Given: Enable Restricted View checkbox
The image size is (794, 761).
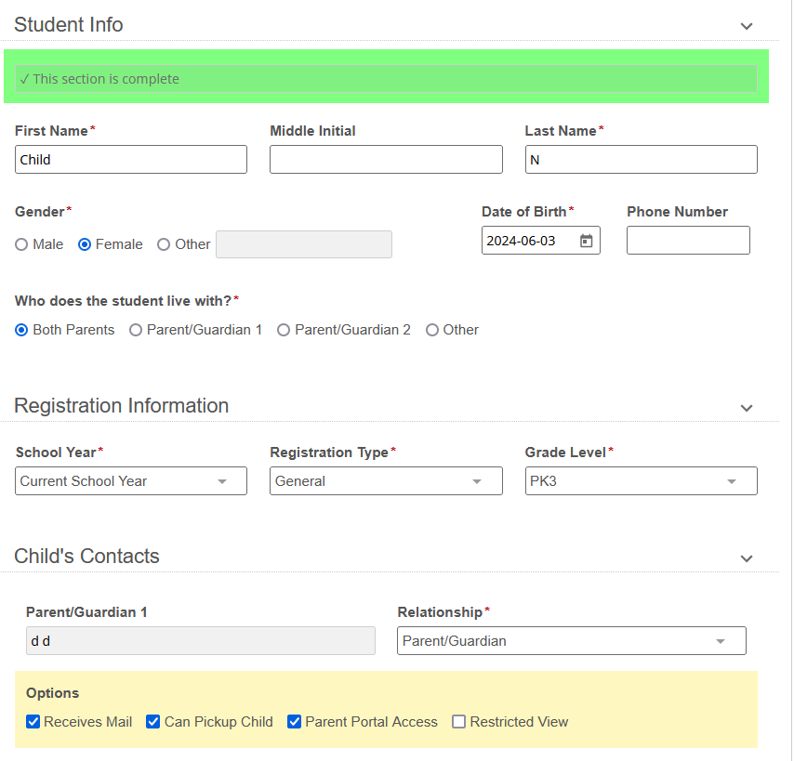Looking at the screenshot, I should click(x=458, y=722).
